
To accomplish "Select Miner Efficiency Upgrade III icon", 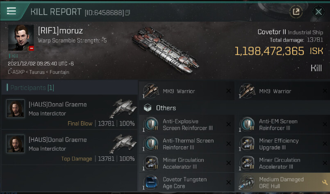I will (x=247, y=144).
